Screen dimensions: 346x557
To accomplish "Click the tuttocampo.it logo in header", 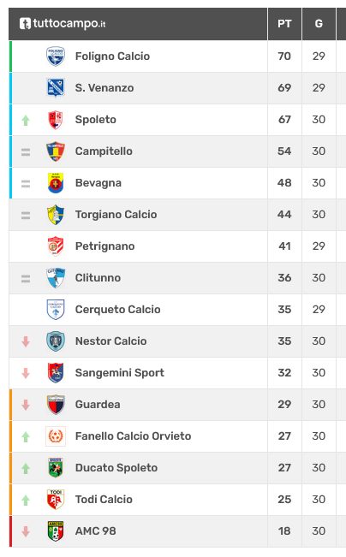I will point(63,23).
